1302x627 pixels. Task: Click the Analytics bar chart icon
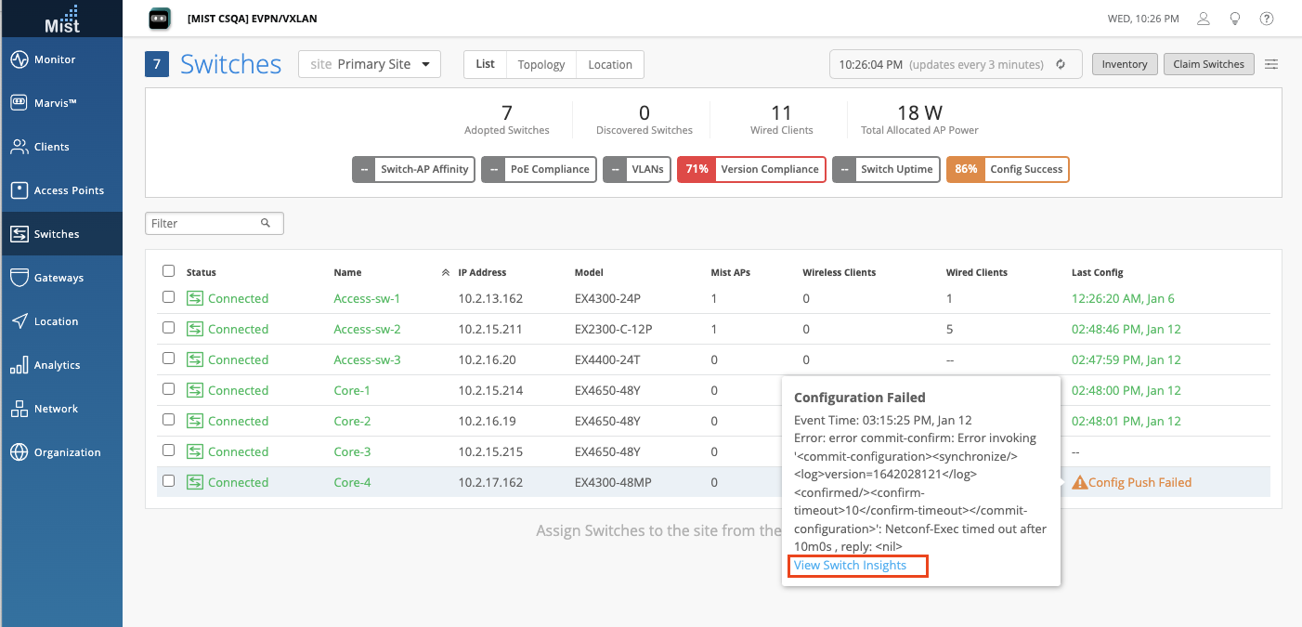coord(20,365)
